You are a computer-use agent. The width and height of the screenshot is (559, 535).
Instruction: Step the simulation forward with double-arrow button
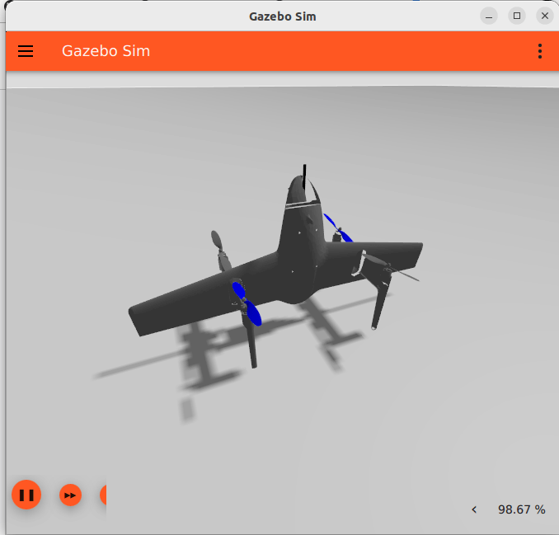[71, 495]
